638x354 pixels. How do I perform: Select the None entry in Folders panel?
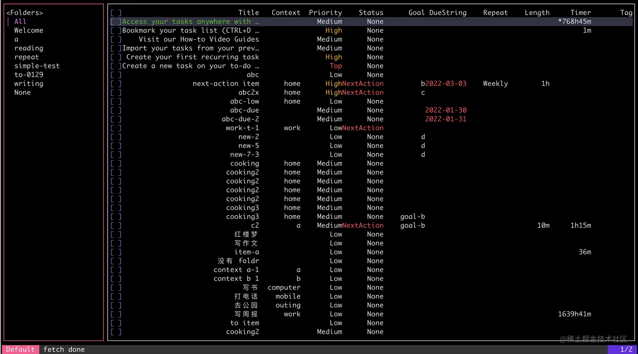point(22,93)
